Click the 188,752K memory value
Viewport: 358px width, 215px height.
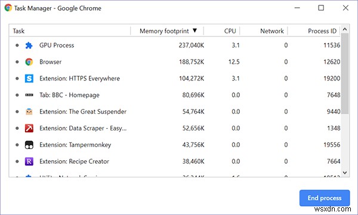(x=192, y=62)
